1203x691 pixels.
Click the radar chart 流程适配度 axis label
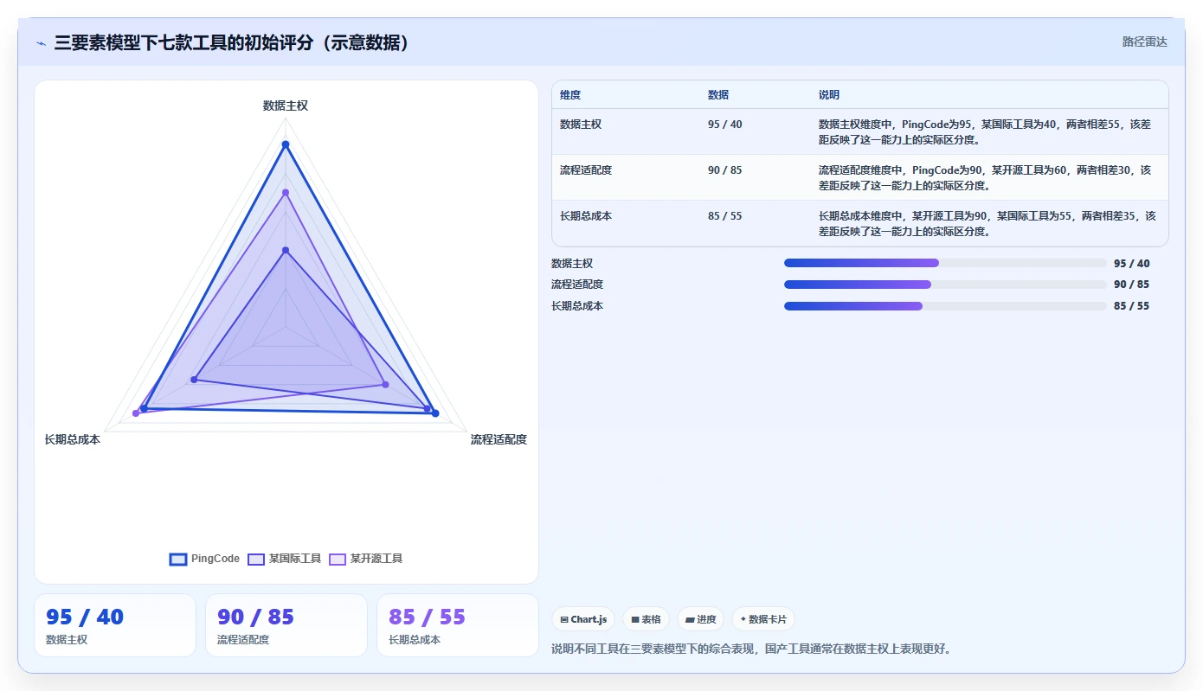pos(499,439)
